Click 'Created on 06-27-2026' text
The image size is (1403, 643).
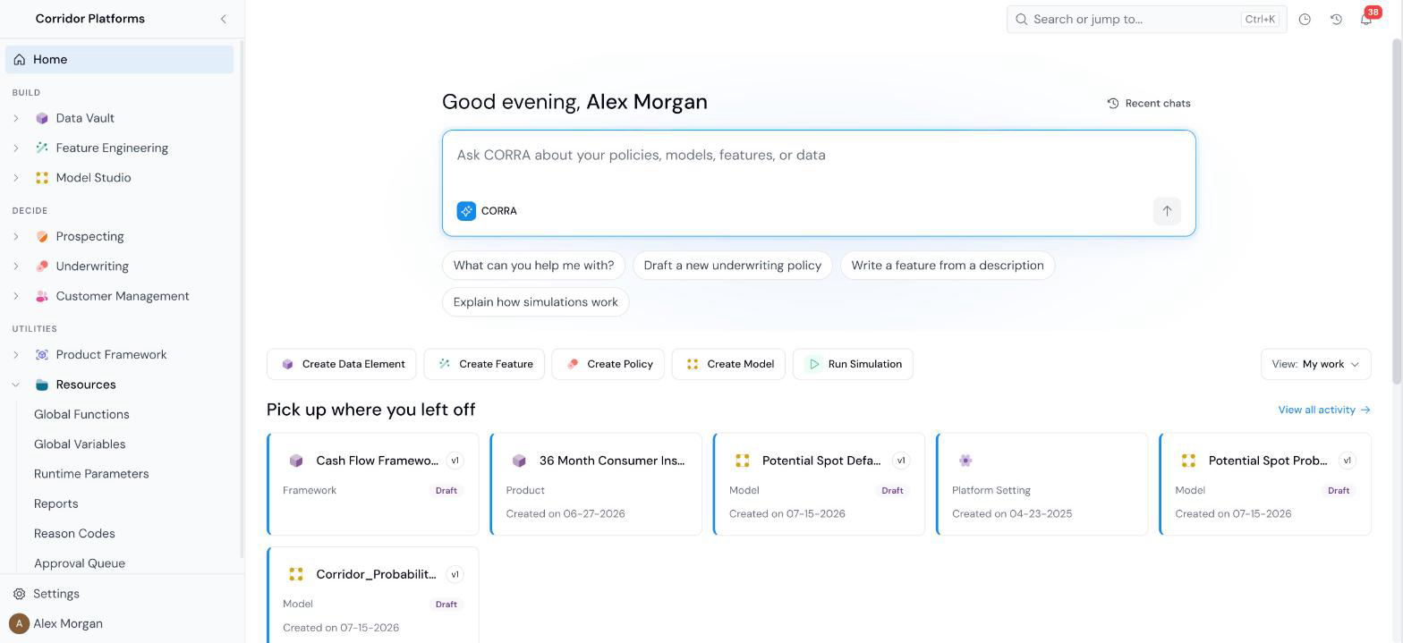[x=565, y=514]
